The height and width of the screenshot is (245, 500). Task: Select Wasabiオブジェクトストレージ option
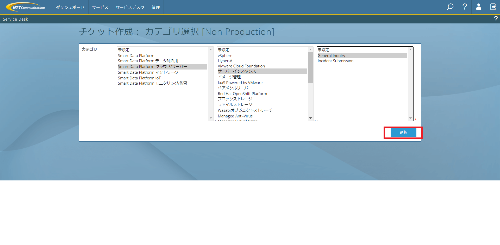262,110
